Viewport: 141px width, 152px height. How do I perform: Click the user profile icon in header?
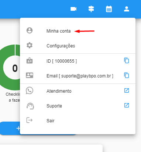point(127,9)
